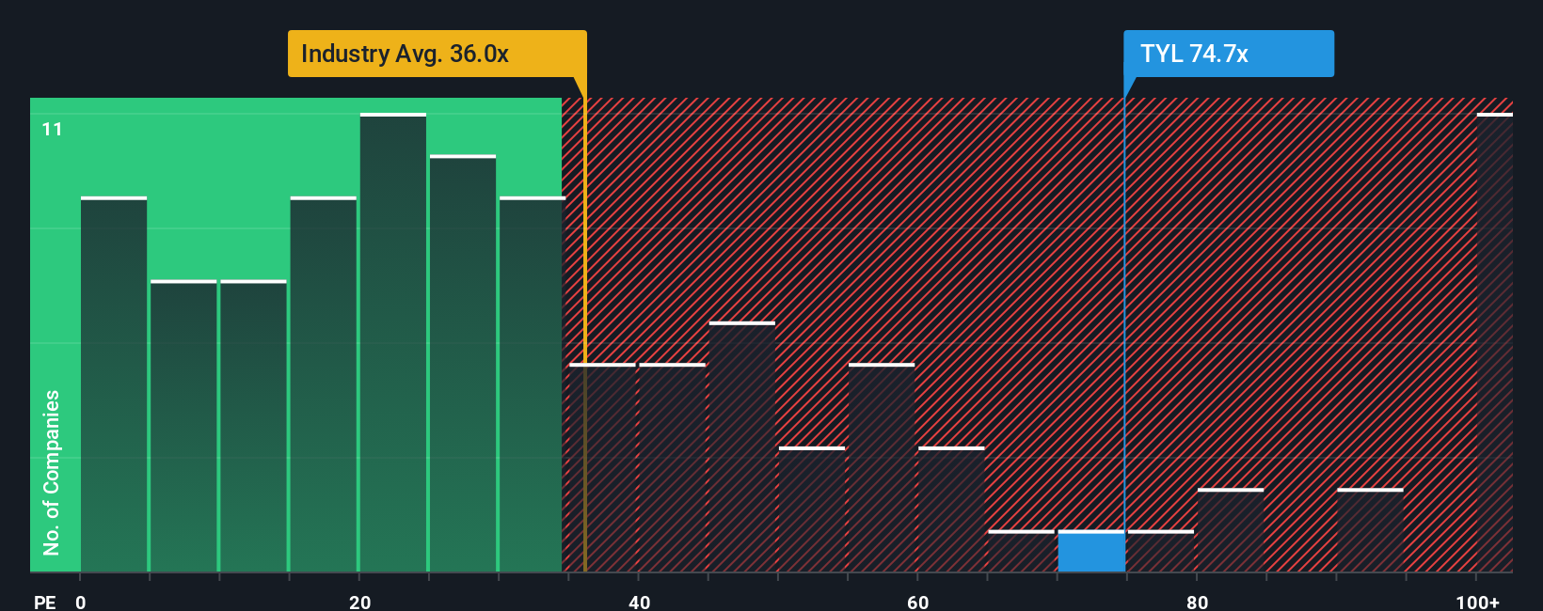1543x611 pixels.
Task: Click the x-axis label 20
Action: (x=359, y=602)
